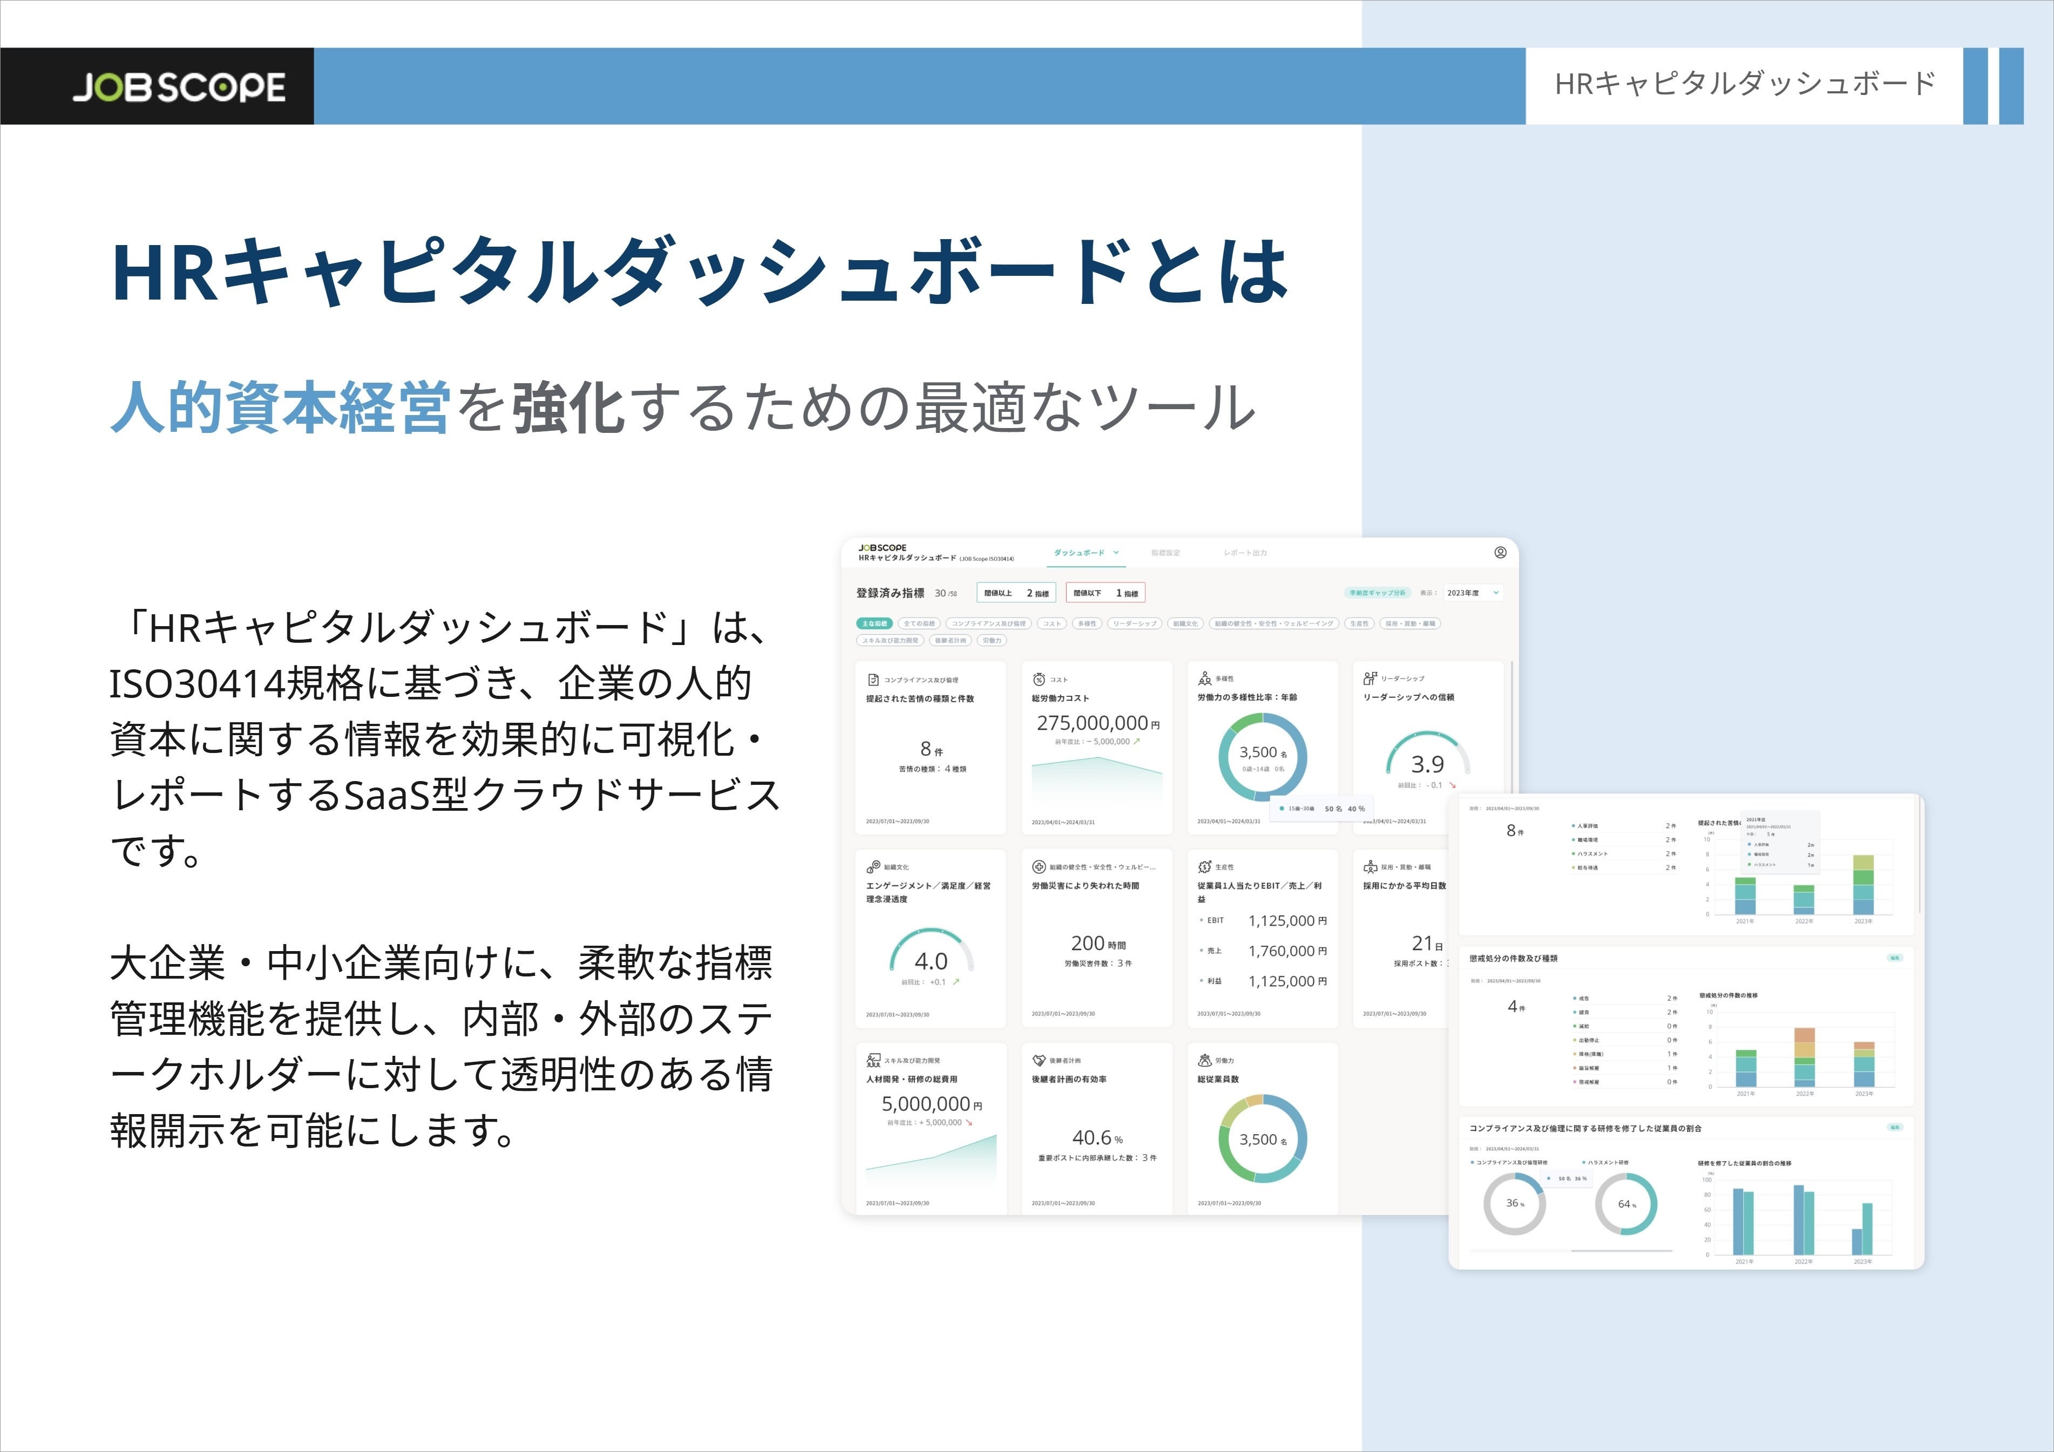Toggle the 全ての指標 filter chip
This screenshot has width=2054, height=1452.
click(919, 623)
